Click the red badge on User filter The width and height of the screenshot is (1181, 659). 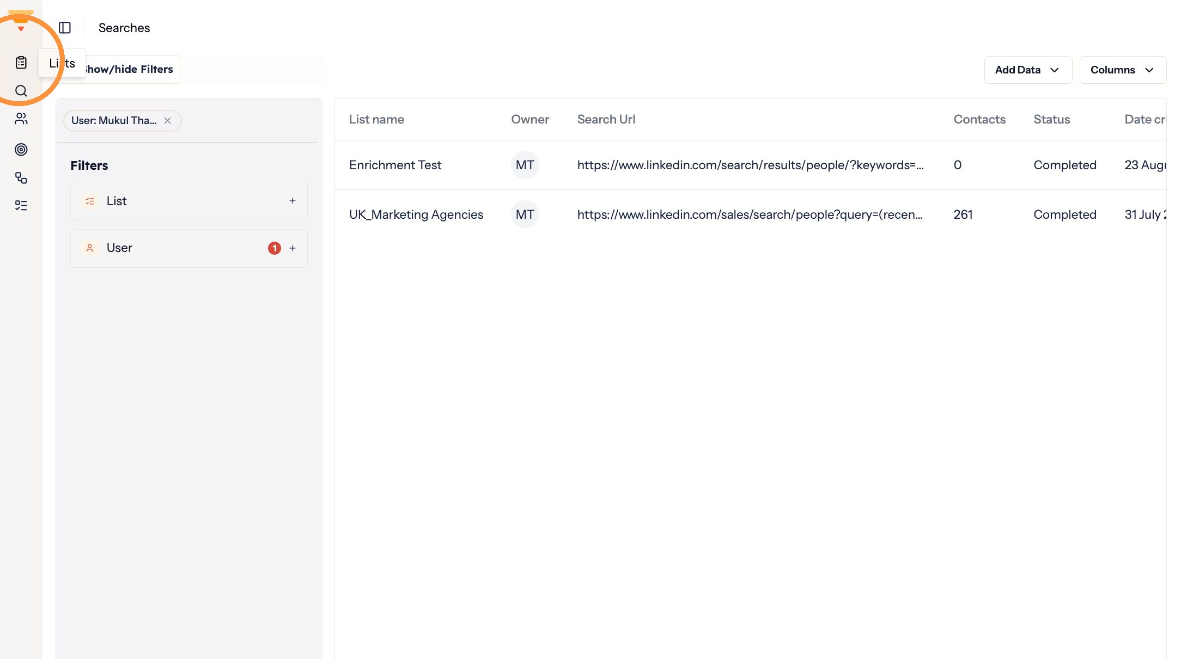tap(275, 248)
